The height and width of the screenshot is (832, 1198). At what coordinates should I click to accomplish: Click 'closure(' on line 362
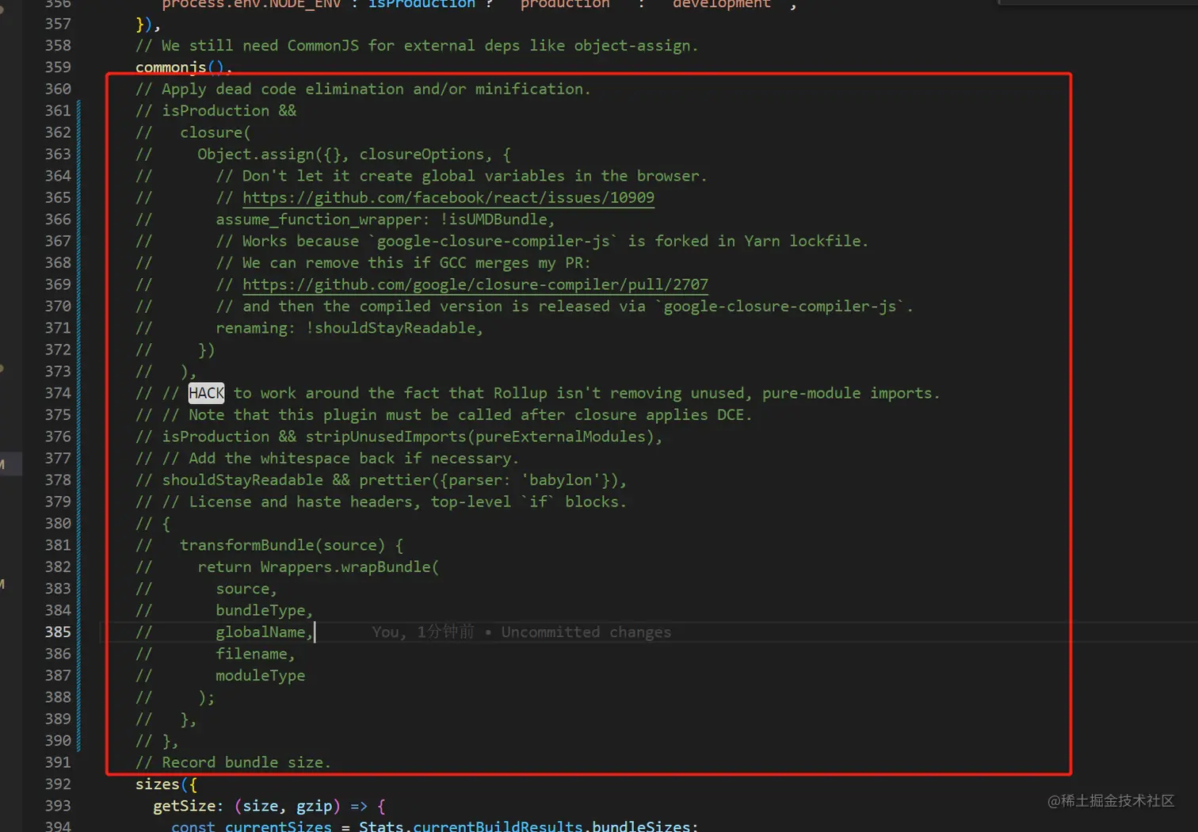click(x=216, y=132)
